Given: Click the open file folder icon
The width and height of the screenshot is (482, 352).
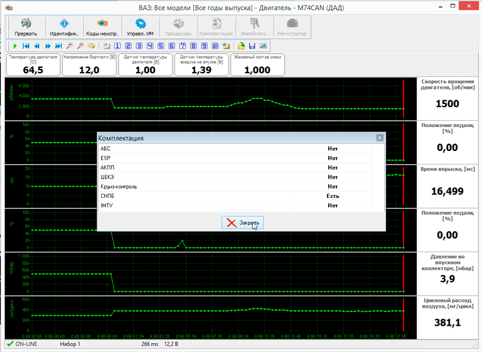Looking at the screenshot, I should [242, 46].
